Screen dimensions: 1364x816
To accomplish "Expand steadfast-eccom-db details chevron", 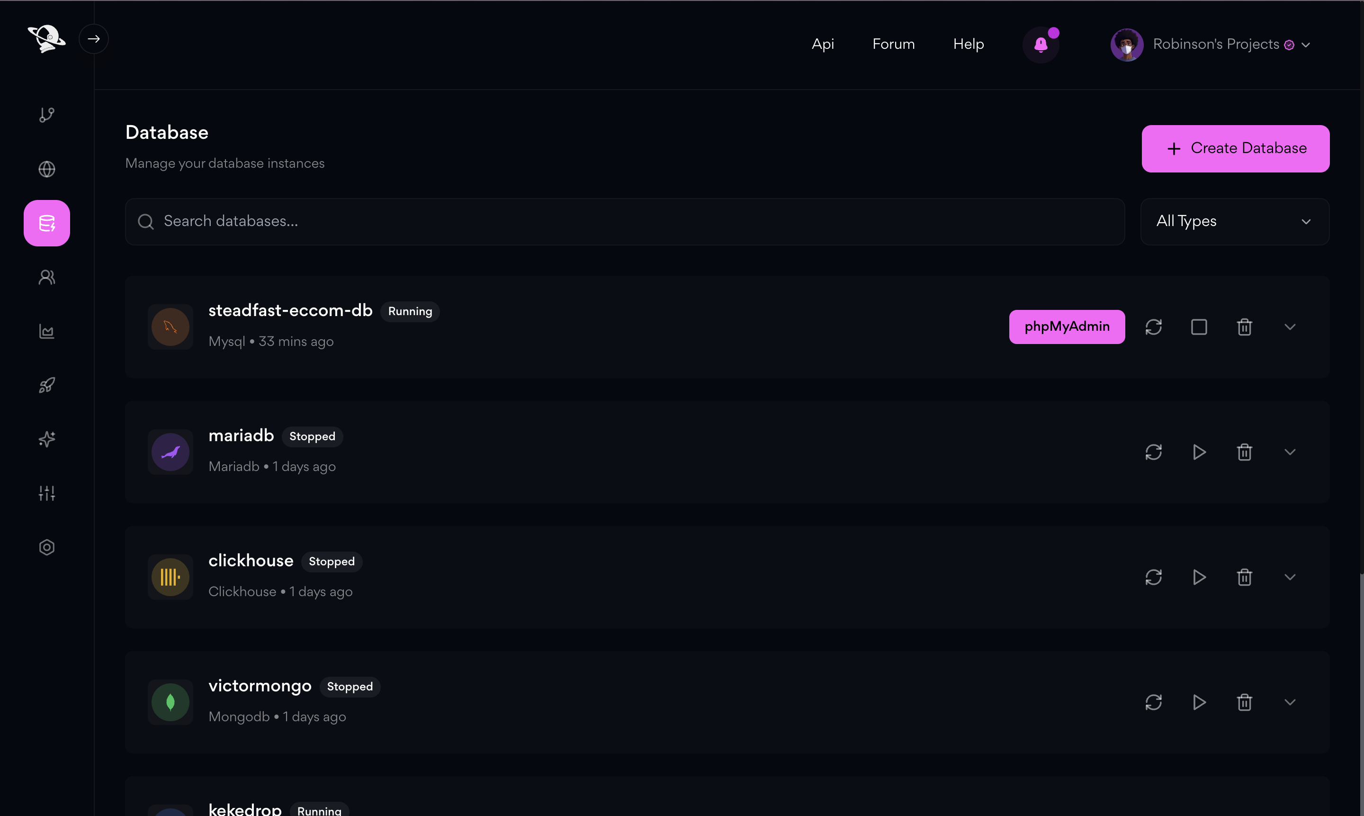I will coord(1290,327).
